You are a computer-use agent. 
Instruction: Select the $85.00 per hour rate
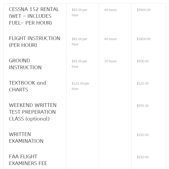80,12
